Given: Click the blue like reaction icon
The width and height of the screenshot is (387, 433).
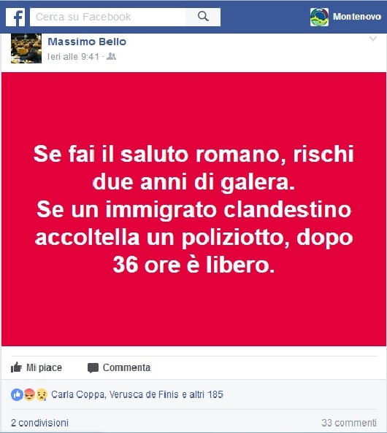Looking at the screenshot, I should tap(17, 394).
